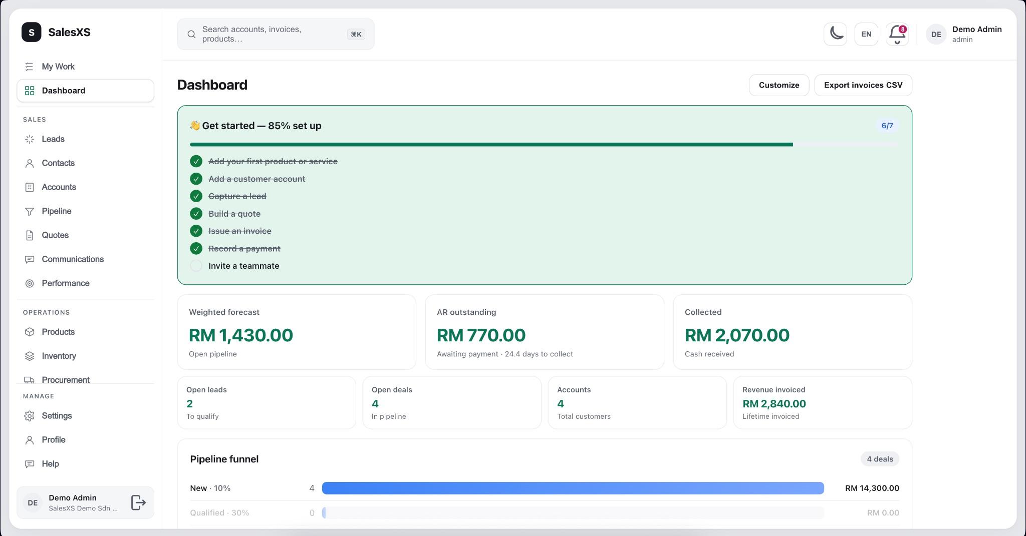
Task: Log out using the sign-out icon
Action: pos(138,502)
